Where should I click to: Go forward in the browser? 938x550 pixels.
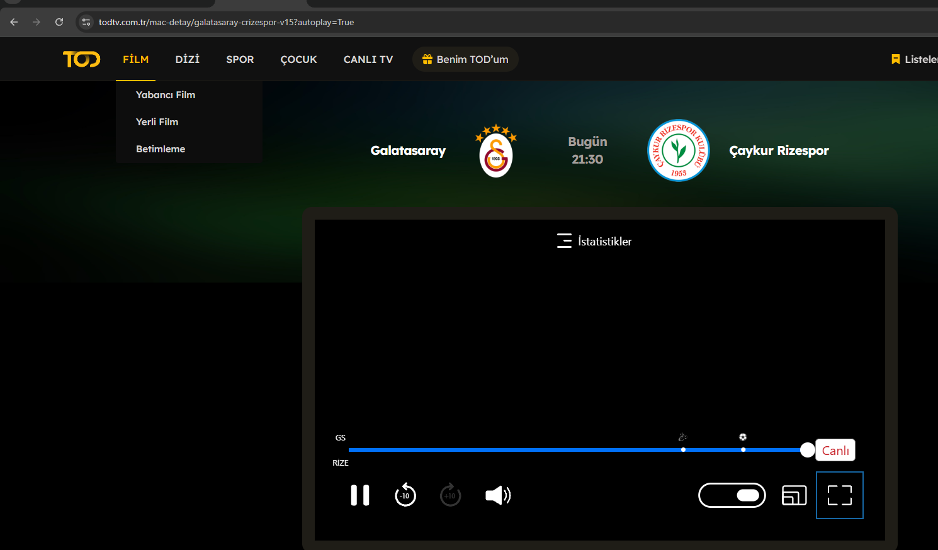click(37, 22)
